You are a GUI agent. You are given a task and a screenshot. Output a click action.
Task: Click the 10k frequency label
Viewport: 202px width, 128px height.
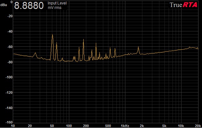pyautogui.click(x=181, y=126)
